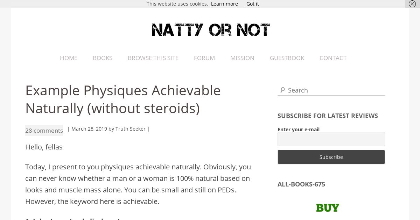This screenshot has height=220, width=420.
Task: Open the Truth Seeker author link
Action: tap(131, 129)
